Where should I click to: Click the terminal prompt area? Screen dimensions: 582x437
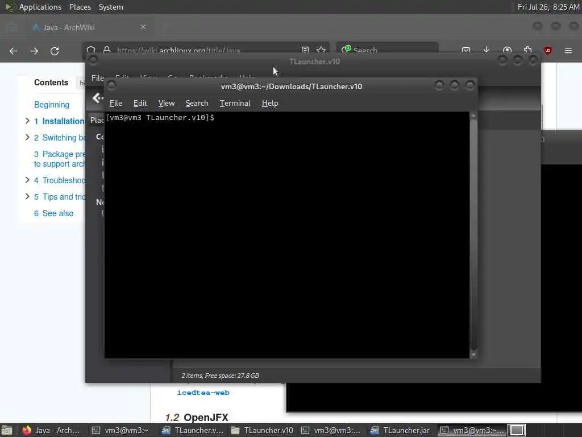[160, 118]
